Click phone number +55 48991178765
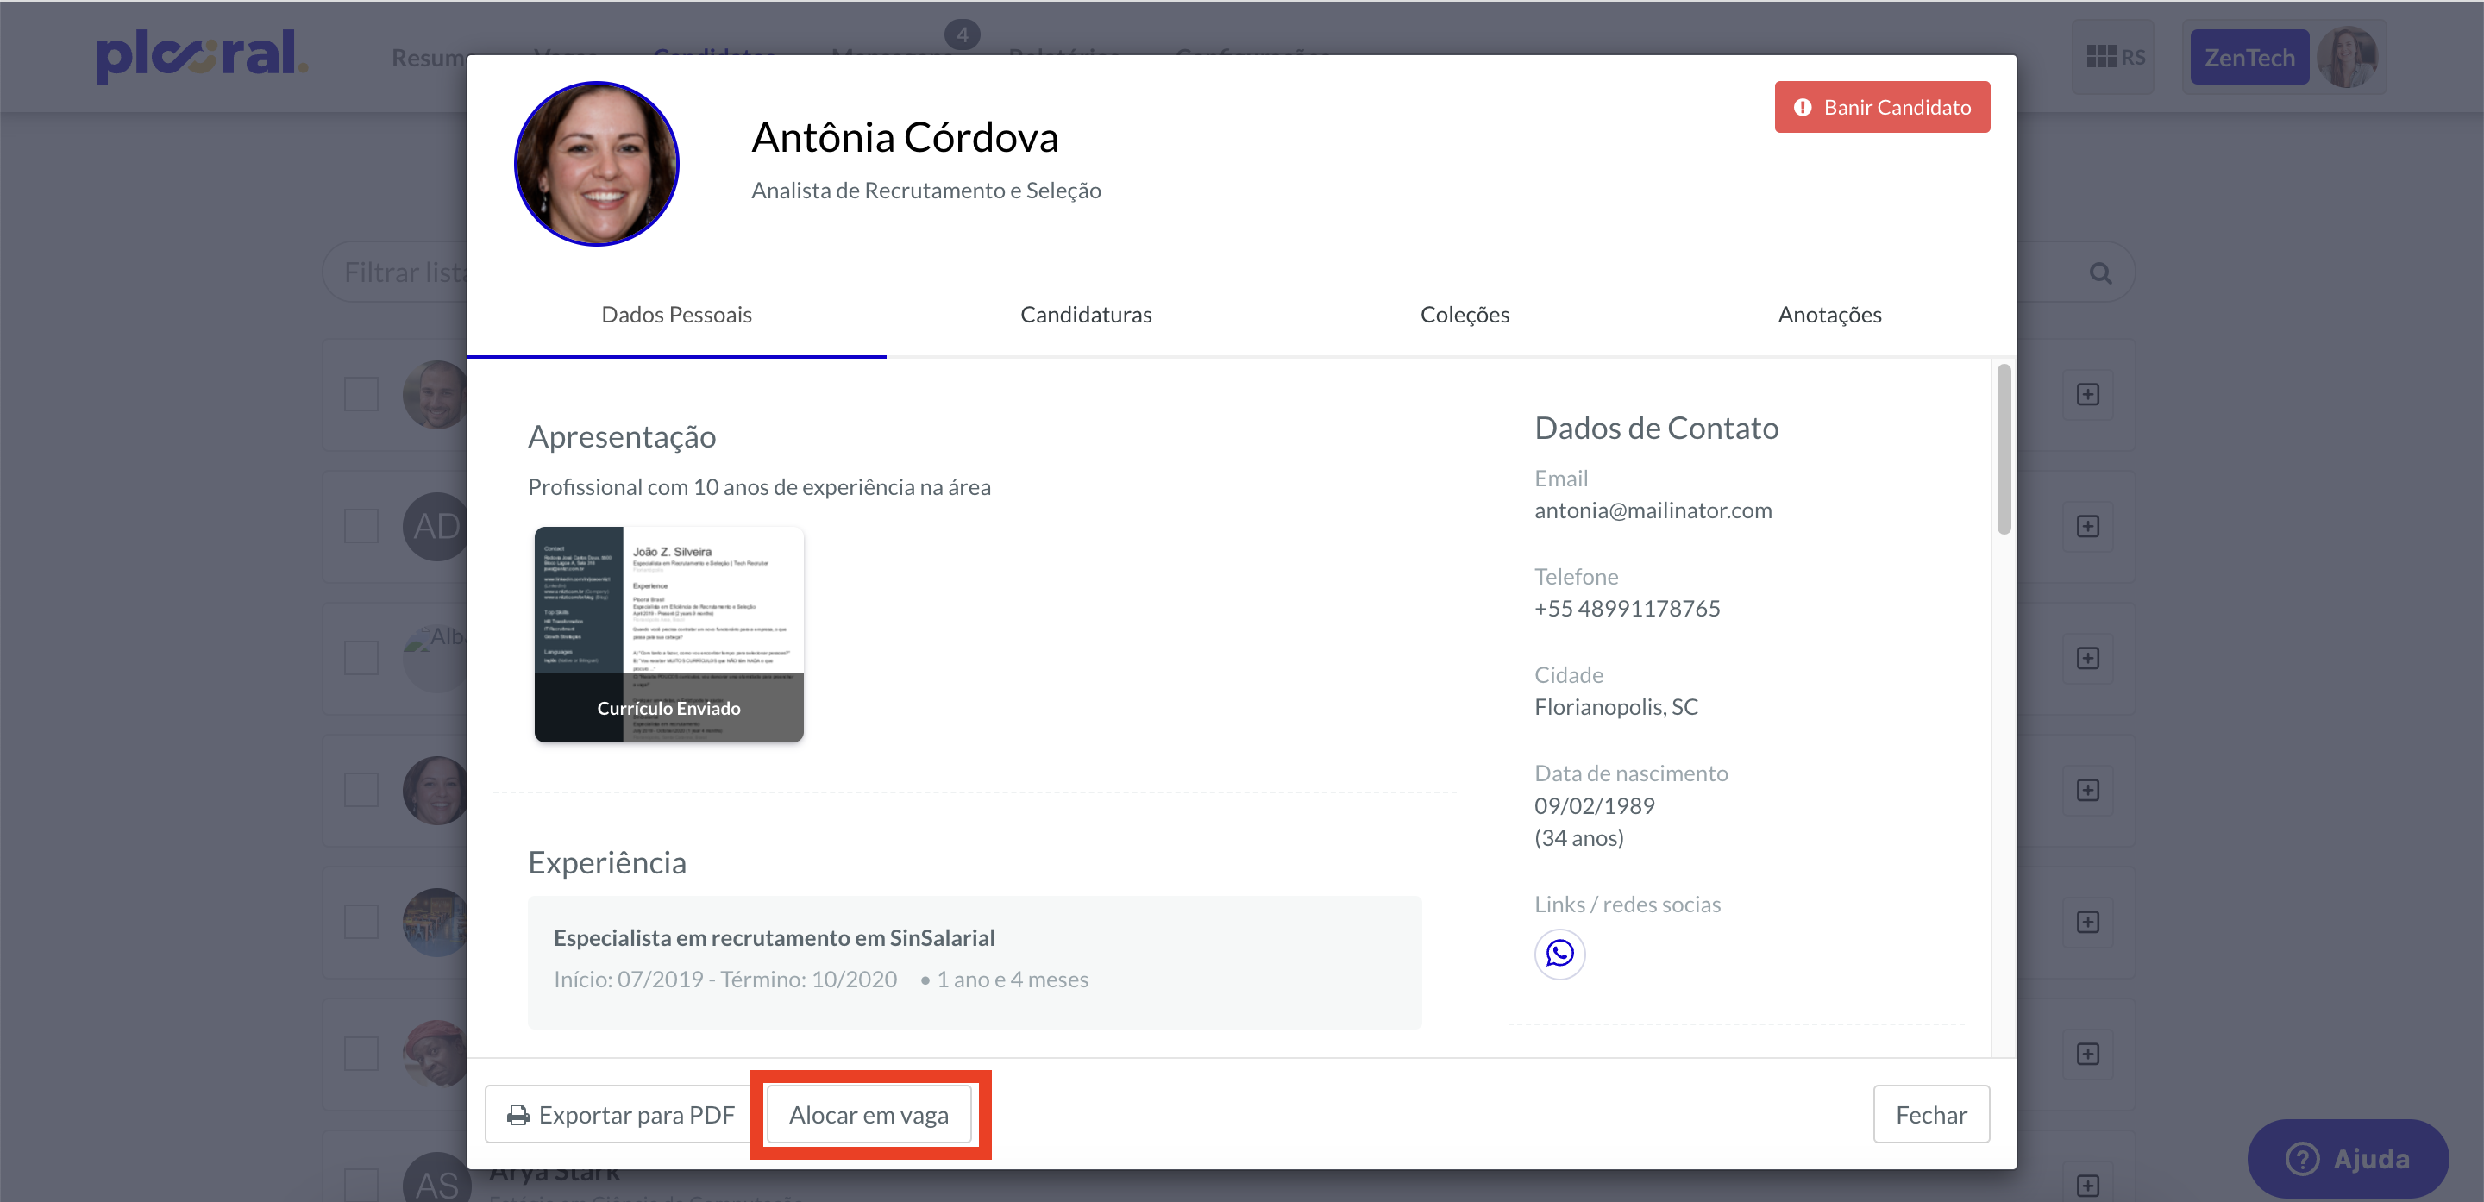The image size is (2484, 1202). tap(1627, 610)
